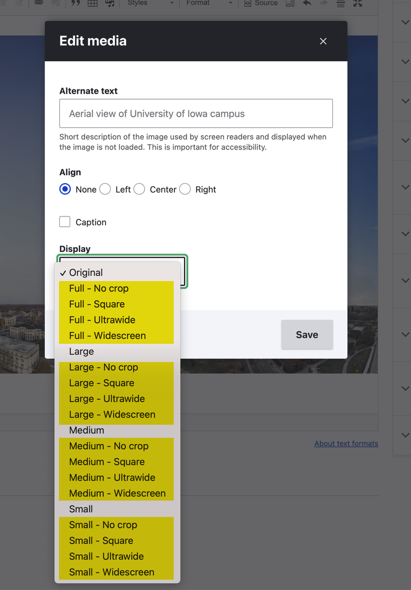The image size is (411, 590).
Task: Click the Link icon in editor toolbar
Action: [x=39, y=3]
